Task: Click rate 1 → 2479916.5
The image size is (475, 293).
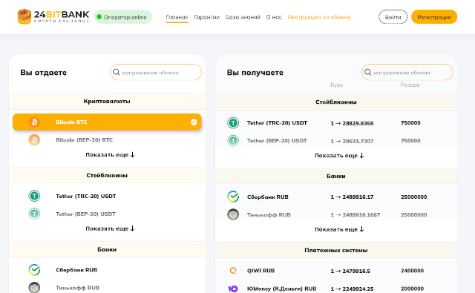Action: (350, 271)
